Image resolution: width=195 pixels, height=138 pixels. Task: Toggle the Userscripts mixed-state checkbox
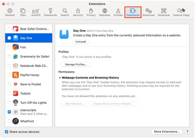(x=9, y=112)
